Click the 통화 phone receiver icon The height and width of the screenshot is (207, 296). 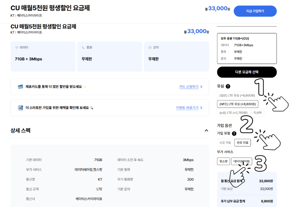(x=83, y=47)
